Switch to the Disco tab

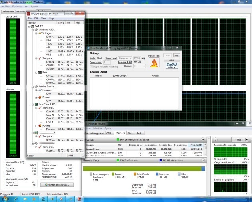(130, 133)
